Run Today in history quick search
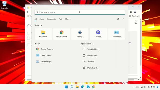The image size is (160, 90). point(91,49)
